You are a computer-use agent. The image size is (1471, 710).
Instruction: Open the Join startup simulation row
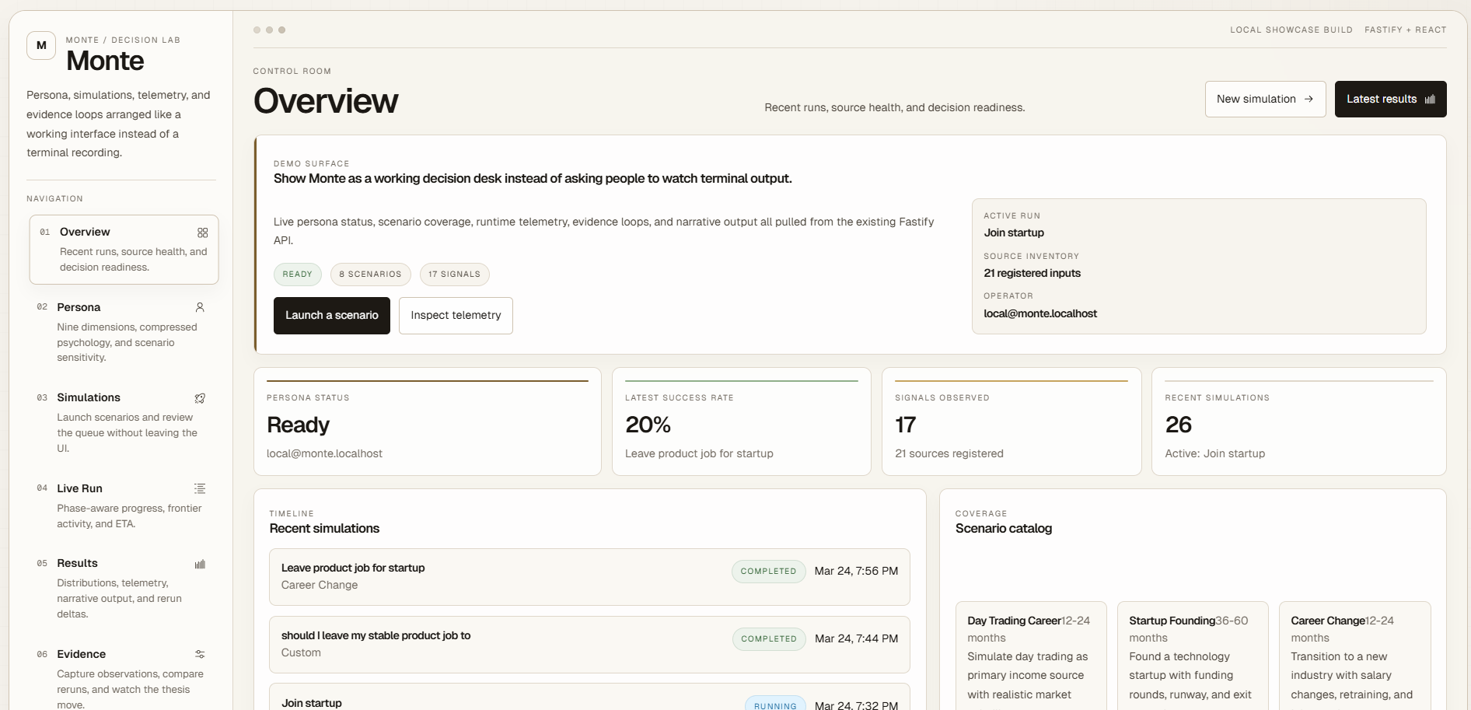click(x=589, y=698)
